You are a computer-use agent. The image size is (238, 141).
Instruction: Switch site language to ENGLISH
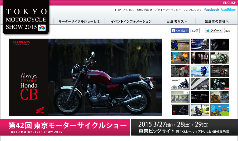point(230,3)
